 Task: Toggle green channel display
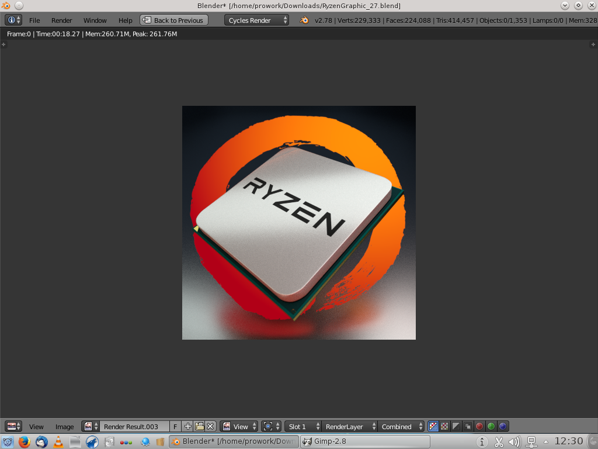(x=491, y=426)
